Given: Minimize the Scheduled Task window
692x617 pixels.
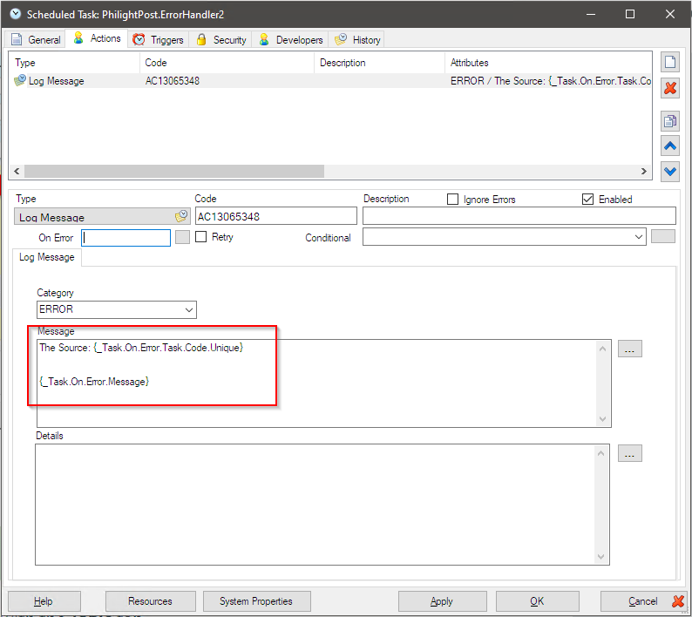Looking at the screenshot, I should [591, 14].
